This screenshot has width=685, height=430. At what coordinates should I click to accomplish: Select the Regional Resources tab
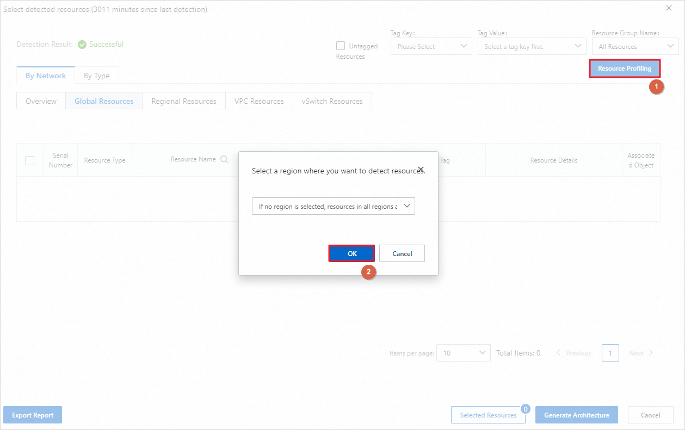(184, 101)
